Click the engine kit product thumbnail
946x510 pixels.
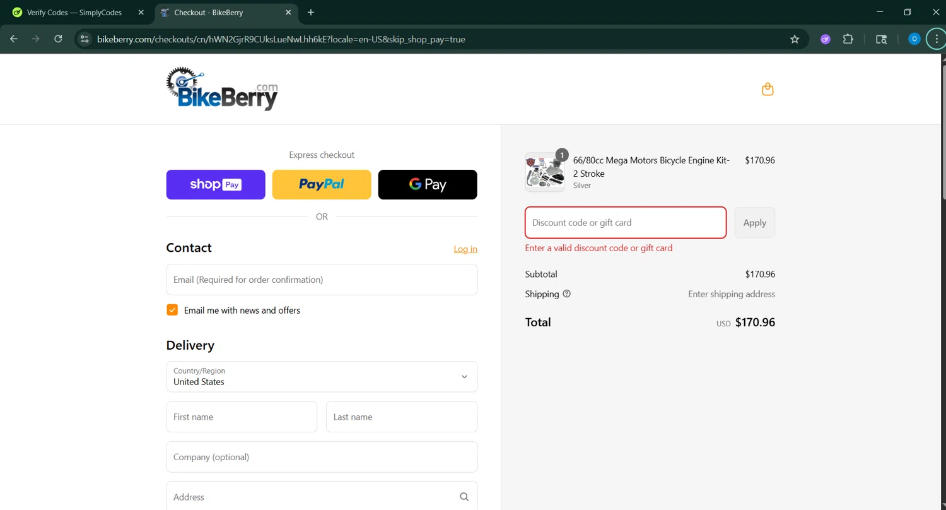point(545,172)
